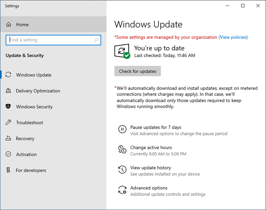Viewport: 266px width, 210px height.
Task: Open Windows Security page
Action: click(x=53, y=107)
